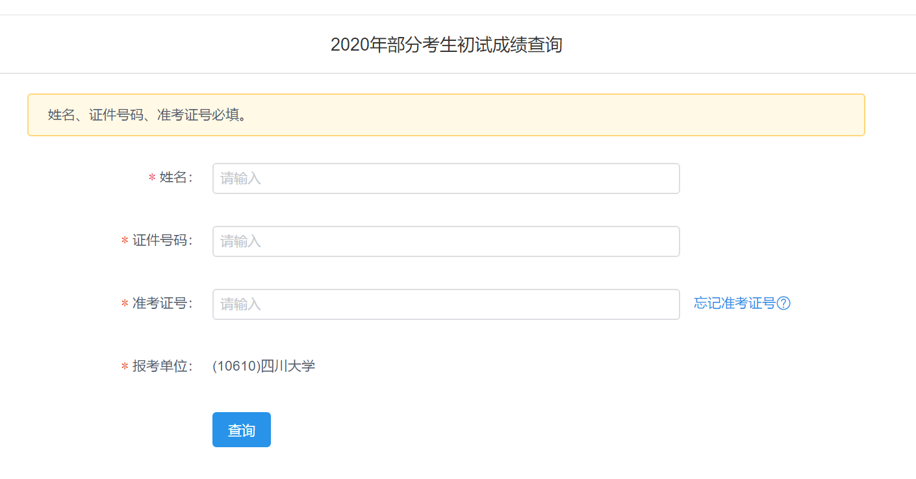The width and height of the screenshot is (916, 479).
Task: Click the red asterisk before 证件号码
Action: click(125, 241)
